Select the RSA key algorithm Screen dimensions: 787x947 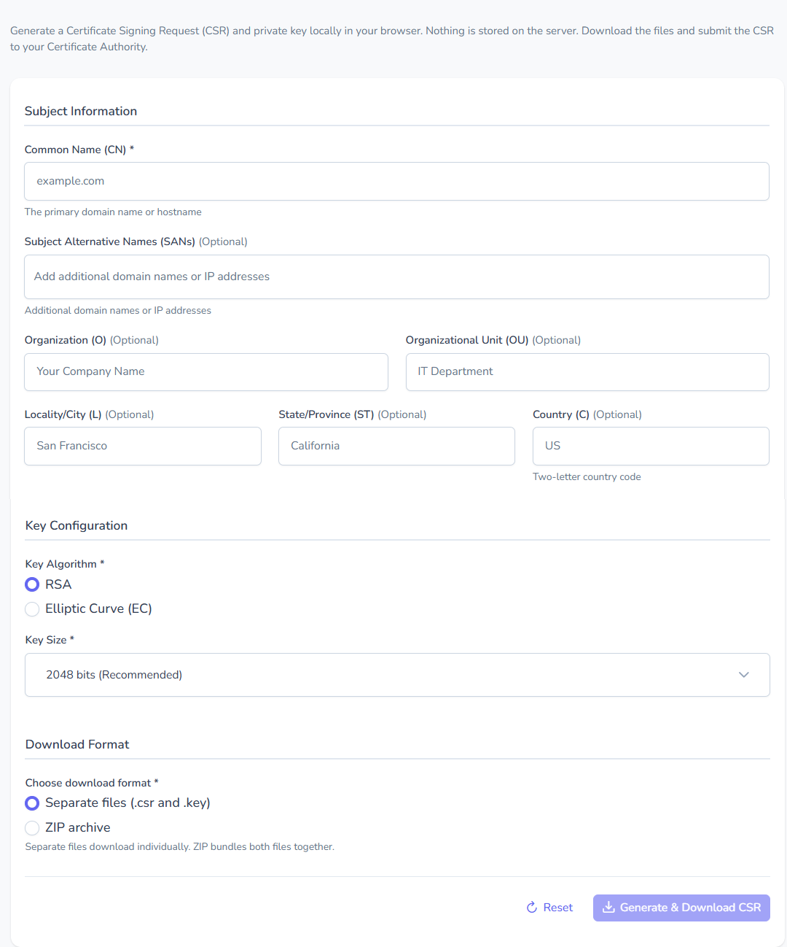click(32, 584)
